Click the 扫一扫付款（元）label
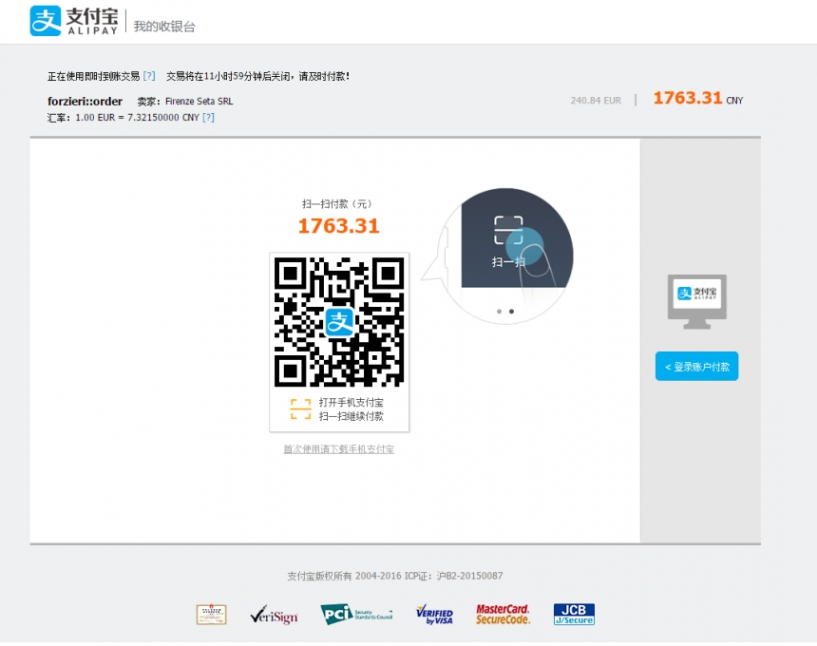 pyautogui.click(x=337, y=203)
